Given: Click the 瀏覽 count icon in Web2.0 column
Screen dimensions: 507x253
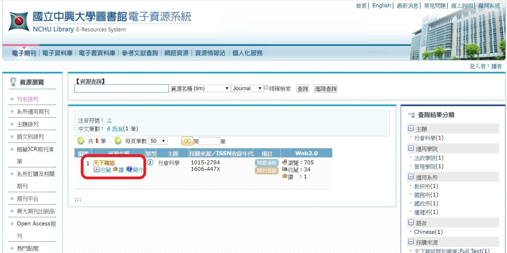Looking at the screenshot, I should (284, 162).
